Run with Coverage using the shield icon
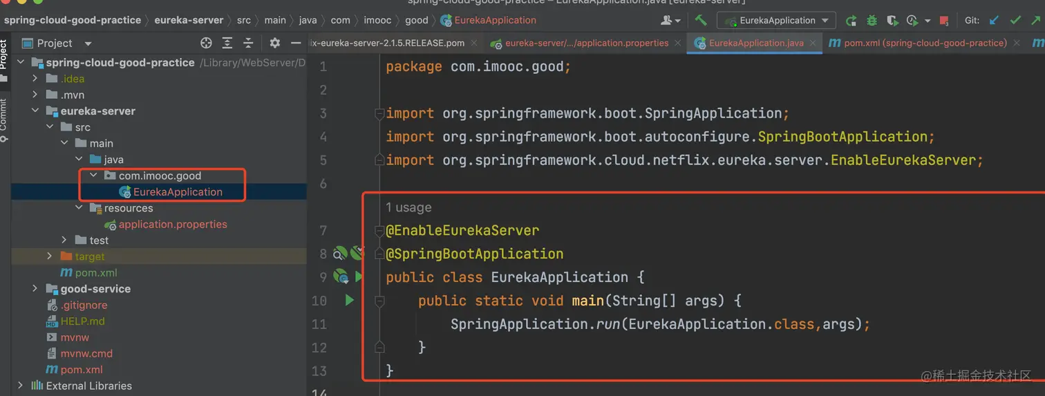 (x=892, y=21)
